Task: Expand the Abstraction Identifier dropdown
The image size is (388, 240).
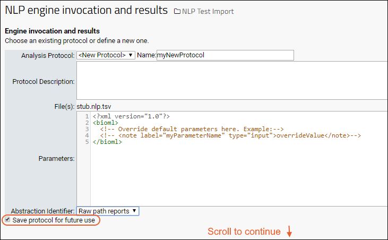Action: tap(108, 211)
